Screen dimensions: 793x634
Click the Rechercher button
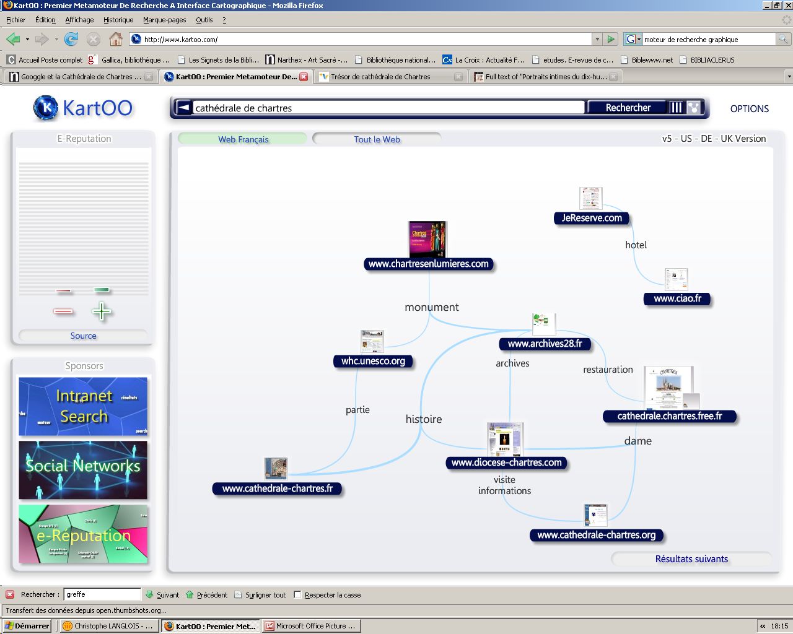[x=628, y=107]
